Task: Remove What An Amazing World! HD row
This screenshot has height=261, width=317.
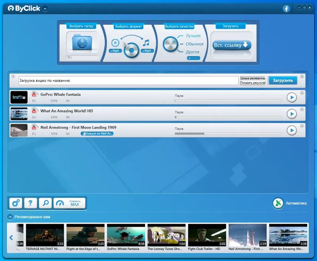Action: pos(302,109)
